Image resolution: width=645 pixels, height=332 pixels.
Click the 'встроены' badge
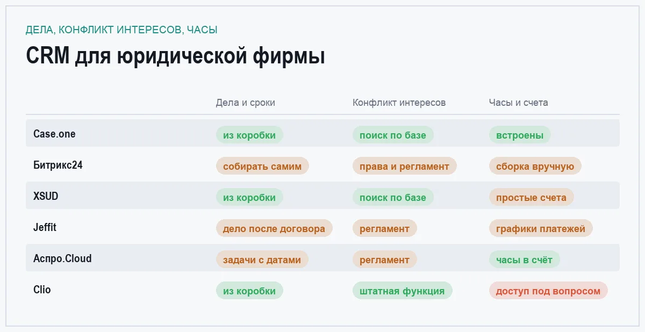520,135
